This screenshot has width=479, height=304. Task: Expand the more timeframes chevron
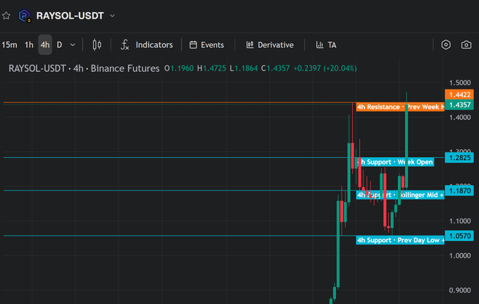tap(73, 45)
